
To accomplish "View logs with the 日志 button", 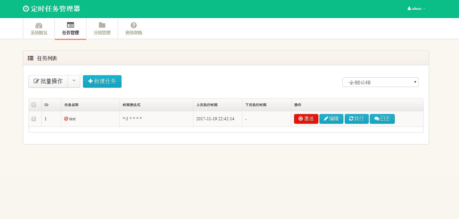I will [382, 119].
